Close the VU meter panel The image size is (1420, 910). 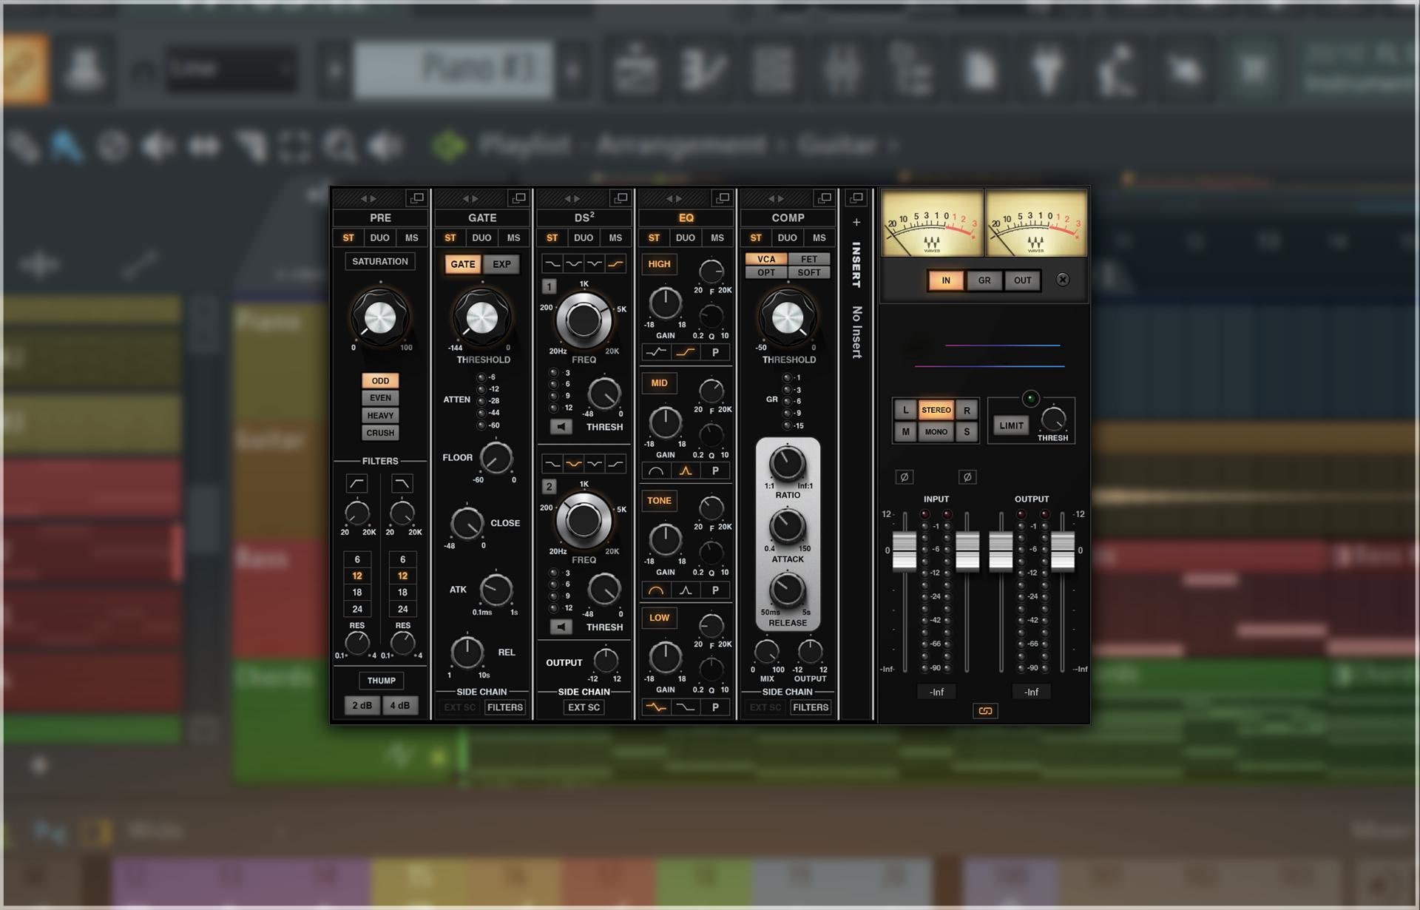pyautogui.click(x=1063, y=280)
